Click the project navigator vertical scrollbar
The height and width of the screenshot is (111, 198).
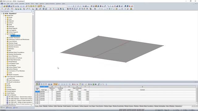(33, 33)
